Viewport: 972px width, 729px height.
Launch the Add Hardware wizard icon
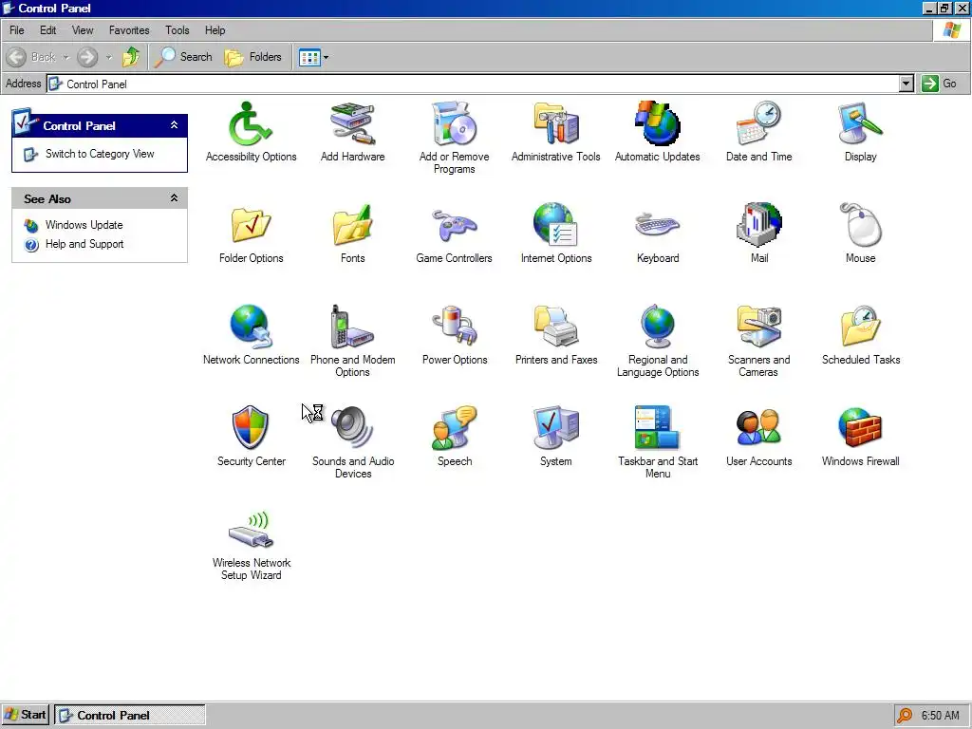(352, 124)
